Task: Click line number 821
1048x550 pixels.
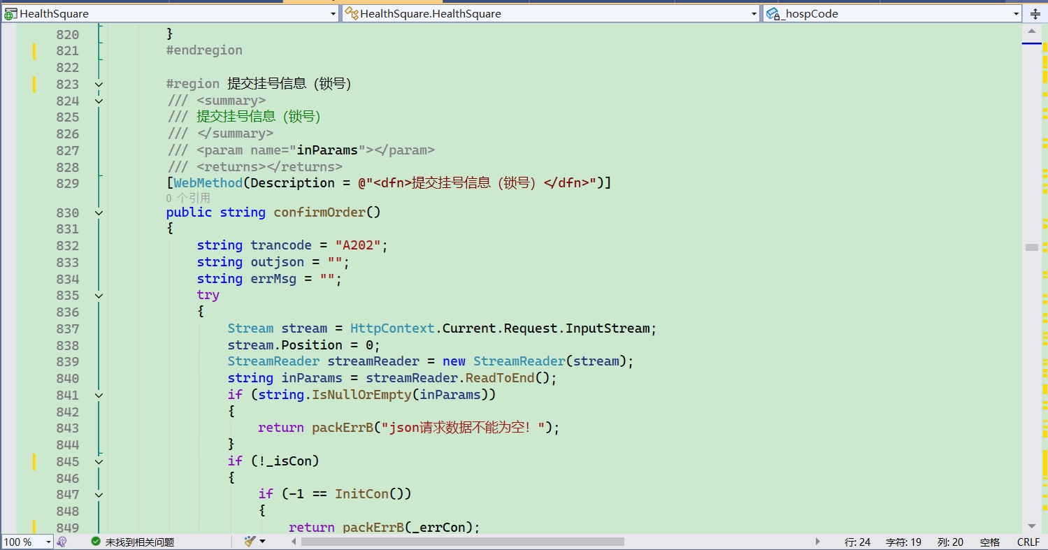Action: tap(68, 50)
